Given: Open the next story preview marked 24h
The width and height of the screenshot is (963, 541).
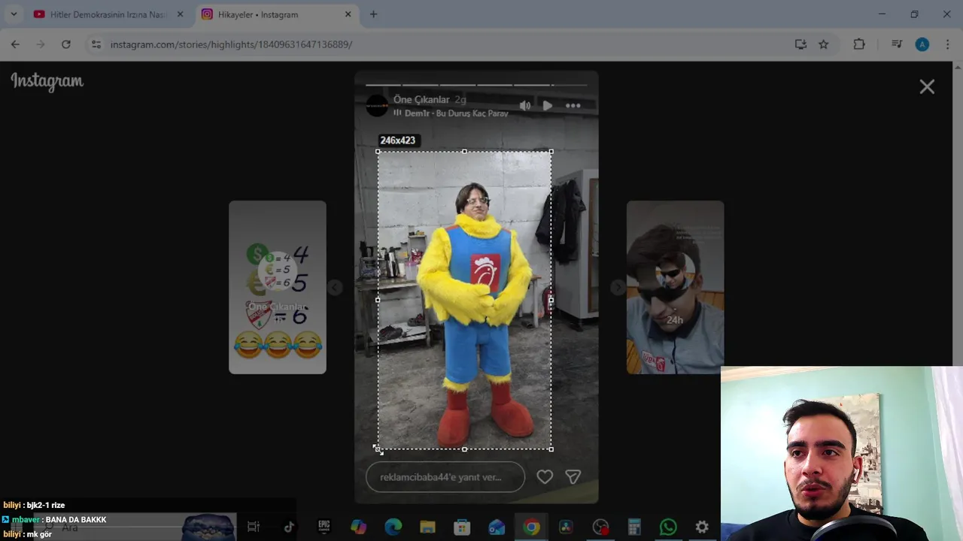Looking at the screenshot, I should [x=676, y=287].
